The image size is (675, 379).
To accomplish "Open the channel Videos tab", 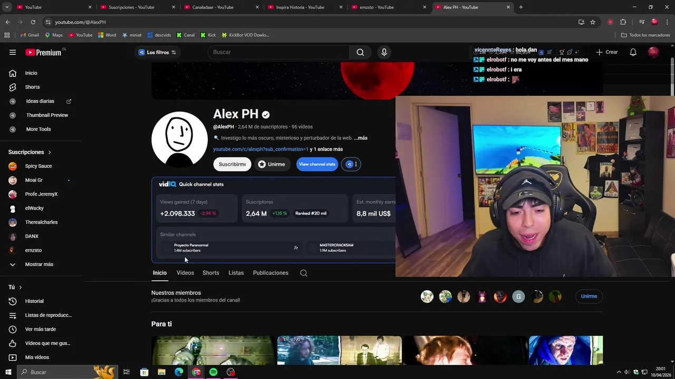I will pos(185,273).
